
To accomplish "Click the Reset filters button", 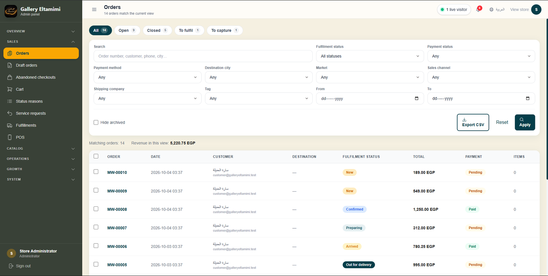I will pyautogui.click(x=502, y=122).
